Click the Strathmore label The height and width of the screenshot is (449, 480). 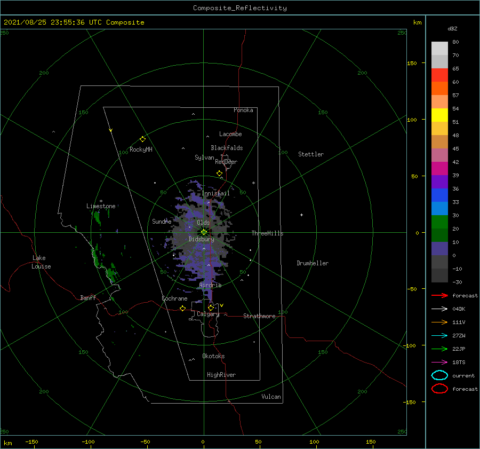[x=259, y=316]
